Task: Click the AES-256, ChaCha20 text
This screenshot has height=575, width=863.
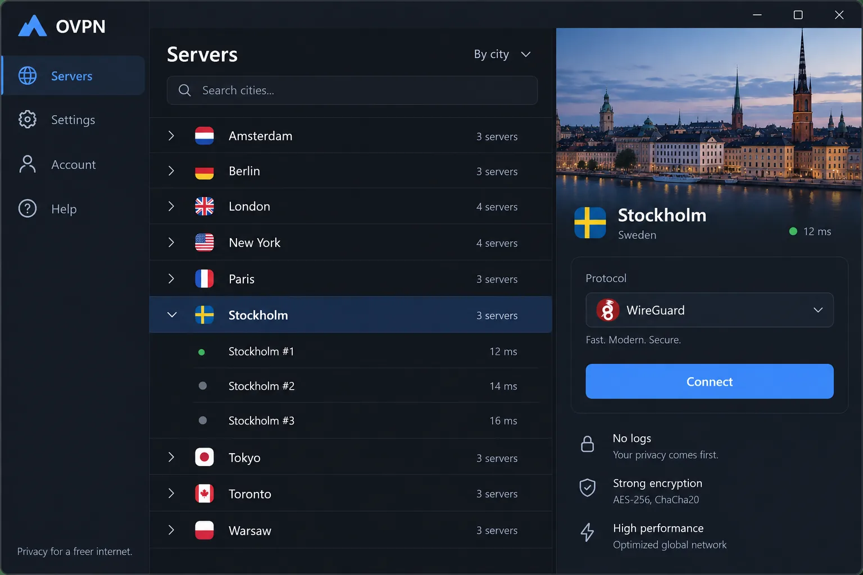Action: [x=656, y=500]
